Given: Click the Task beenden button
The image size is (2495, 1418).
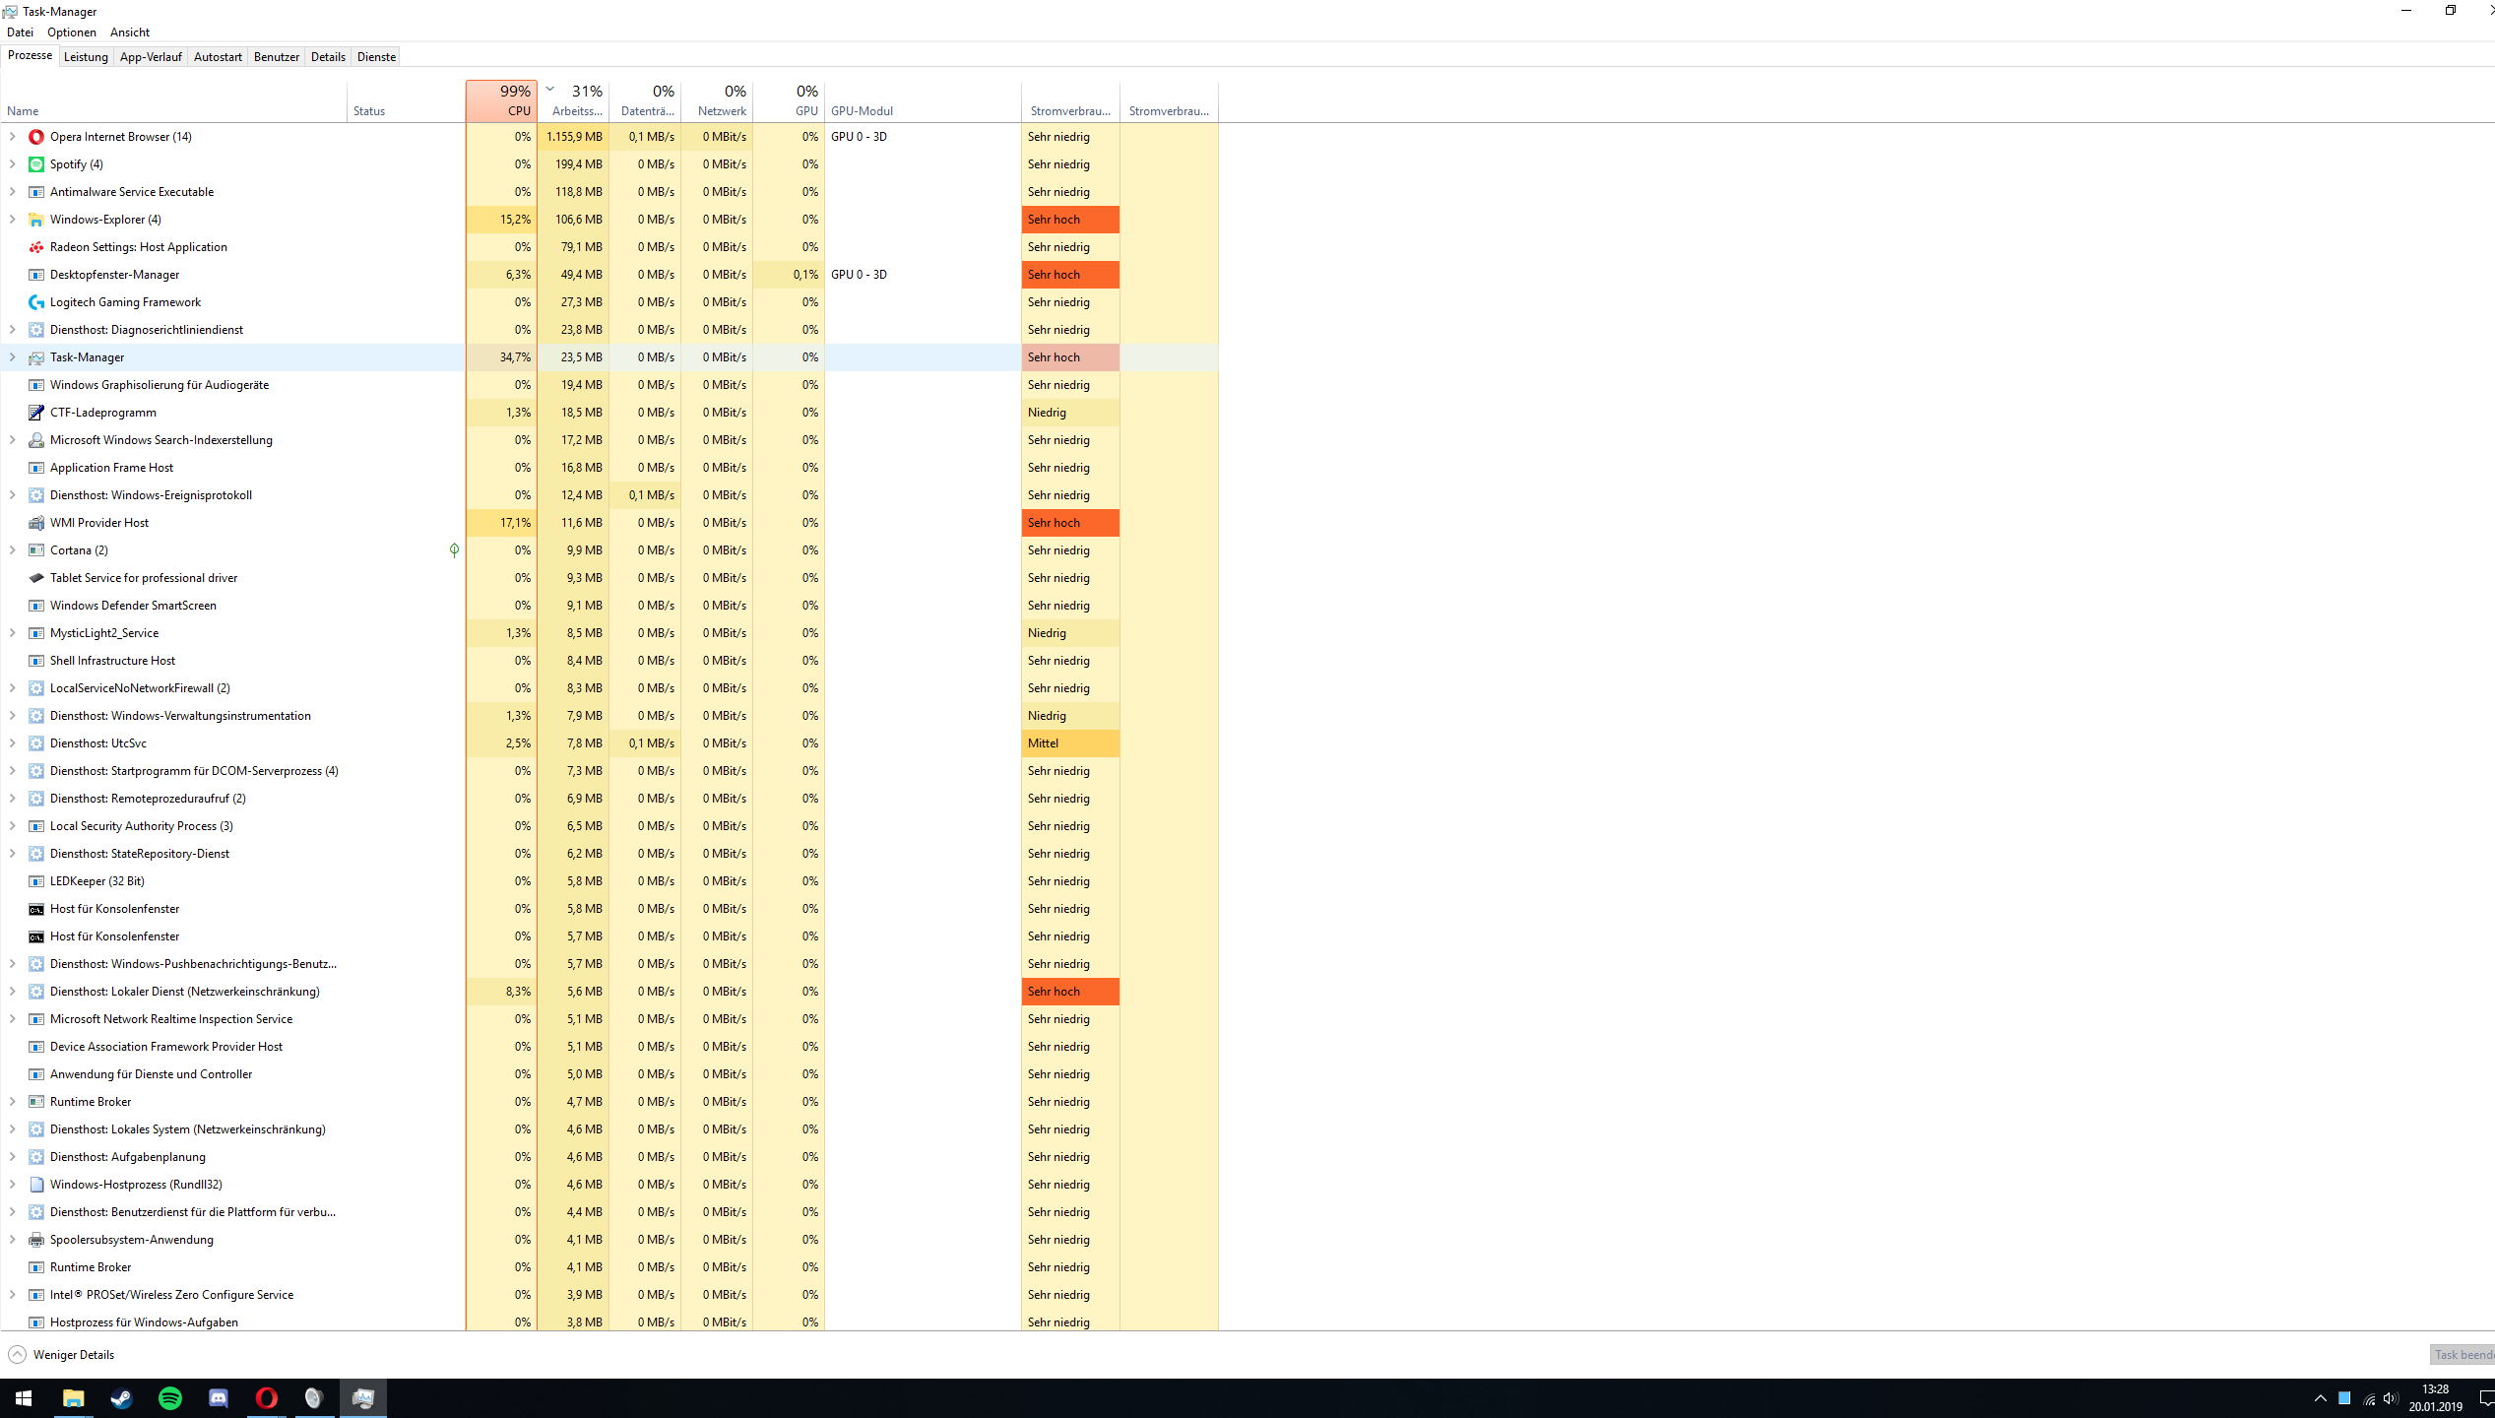Looking at the screenshot, I should [x=2462, y=1355].
